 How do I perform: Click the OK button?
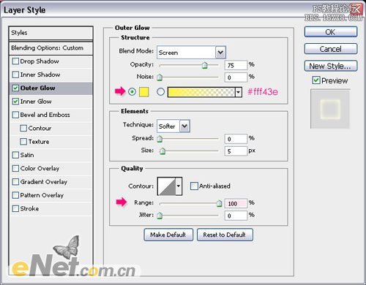(331, 32)
